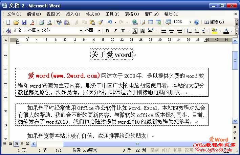The image size is (240, 155).
Task: Switch to Web Layout view button
Action: click(x=10, y=144)
